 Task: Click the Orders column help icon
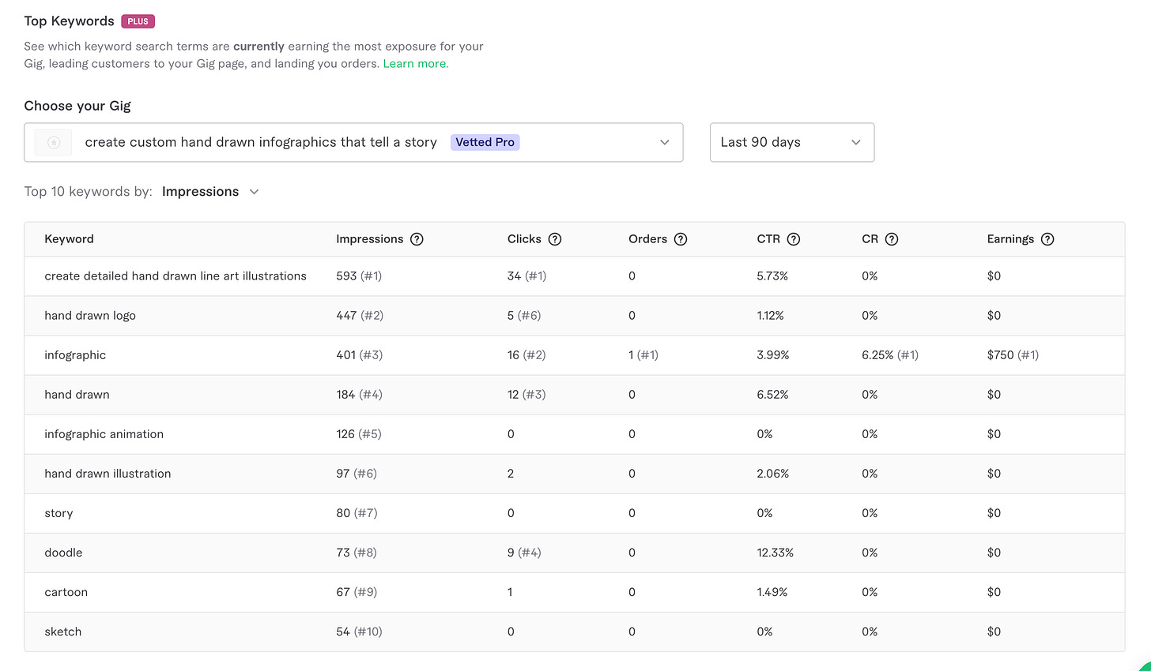tap(681, 239)
